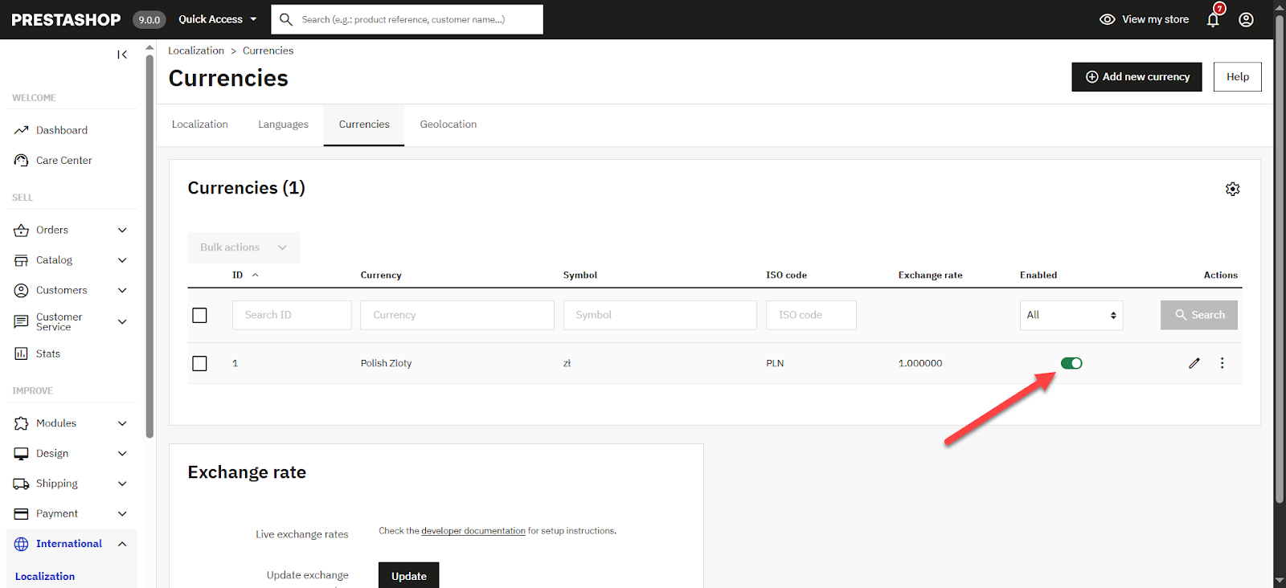The image size is (1286, 588).
Task: Open the currencies grid settings gear
Action: (1232, 189)
